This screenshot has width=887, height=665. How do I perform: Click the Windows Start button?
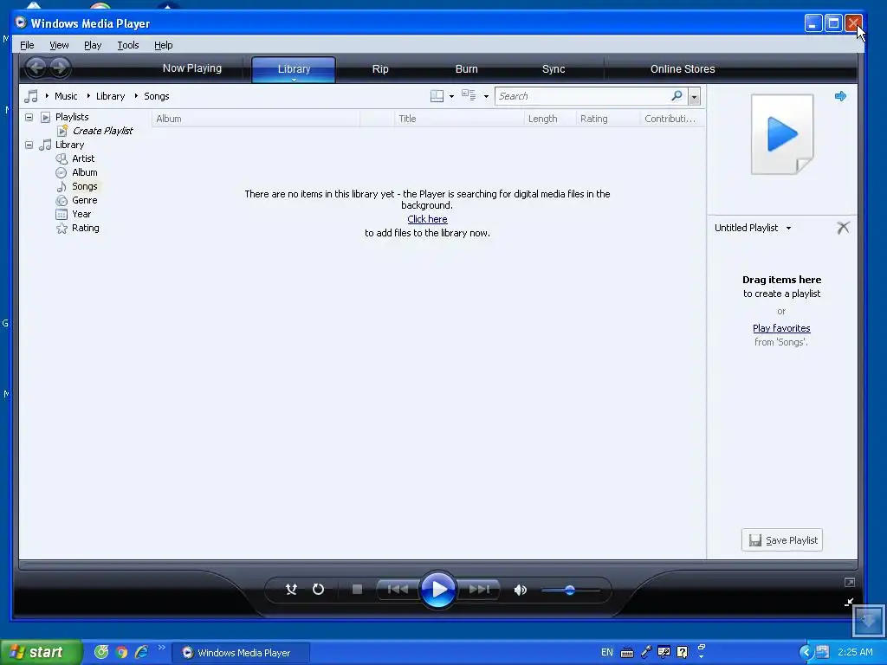coord(41,652)
